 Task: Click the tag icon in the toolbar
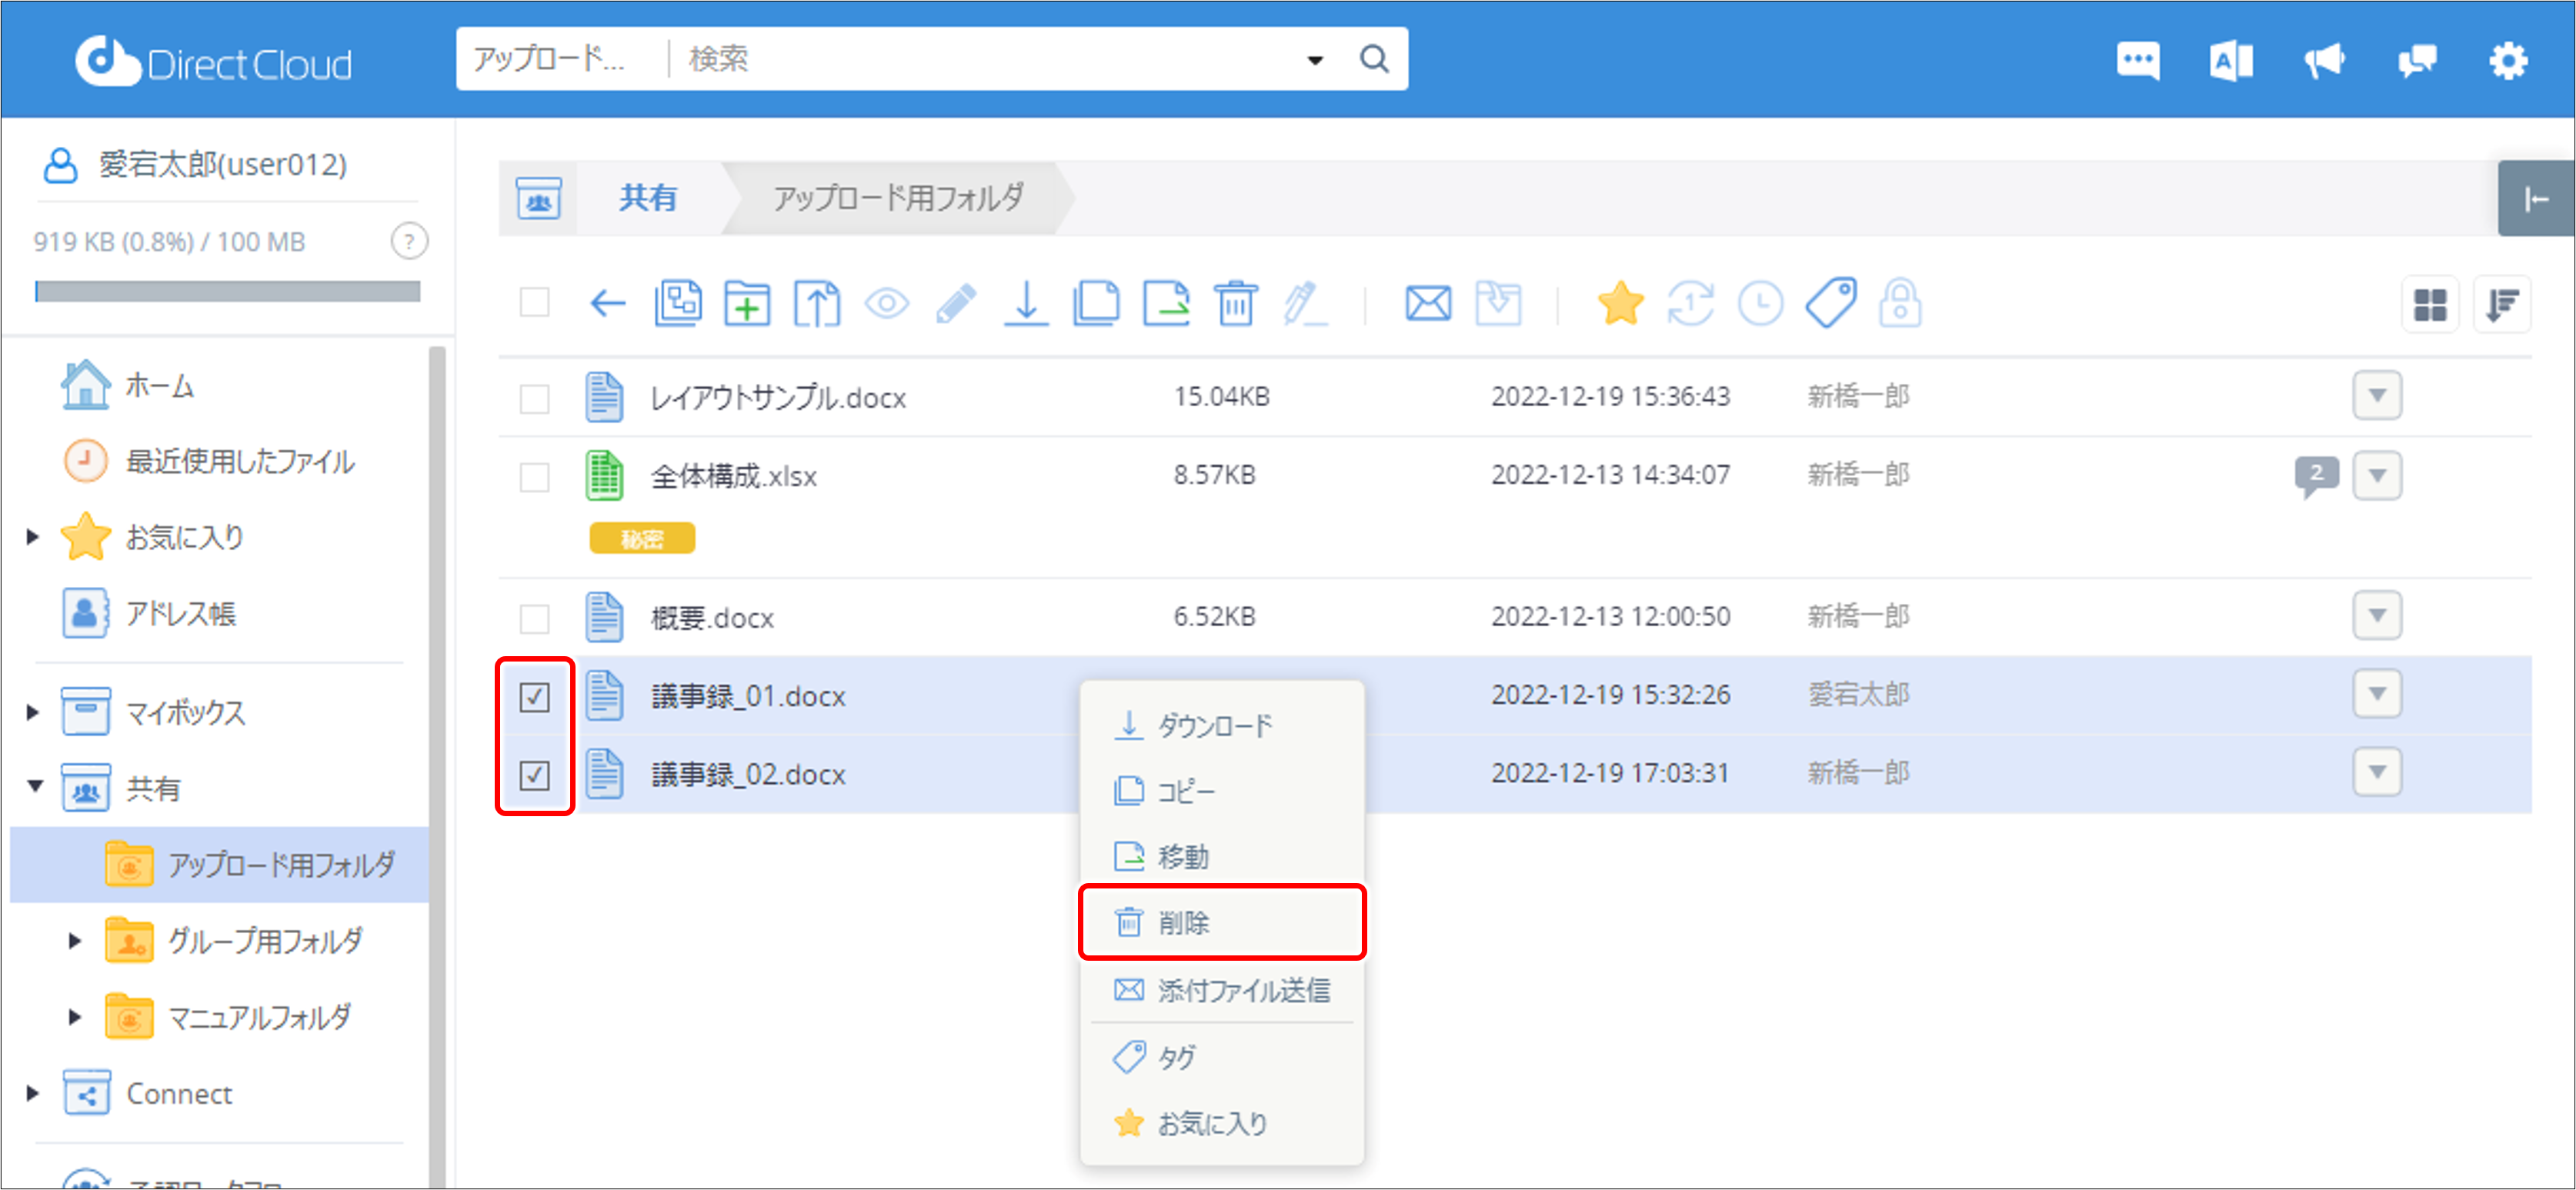(1829, 303)
